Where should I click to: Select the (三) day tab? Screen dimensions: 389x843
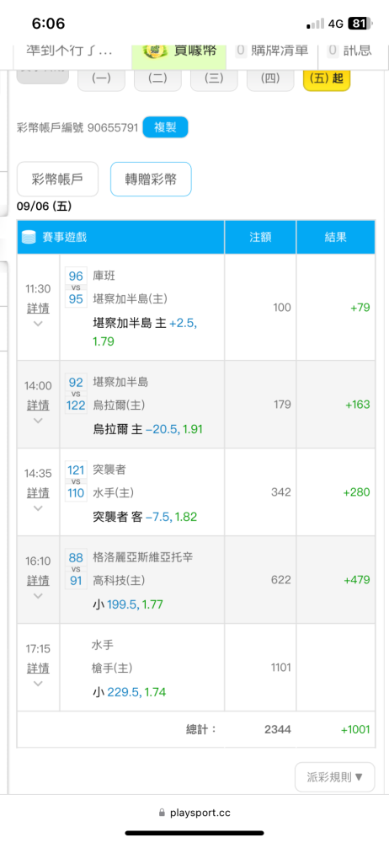214,78
